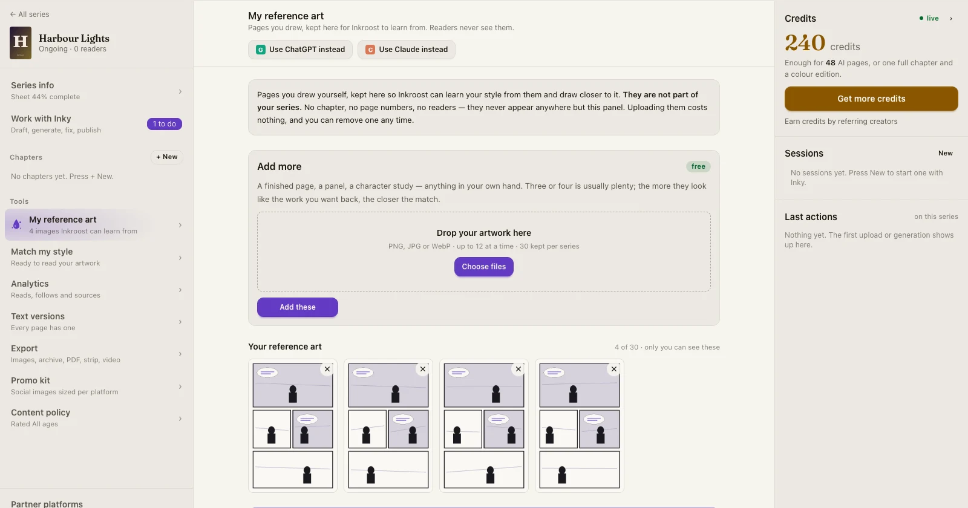The width and height of the screenshot is (968, 508).
Task: Click Get more credits
Action: point(871,99)
